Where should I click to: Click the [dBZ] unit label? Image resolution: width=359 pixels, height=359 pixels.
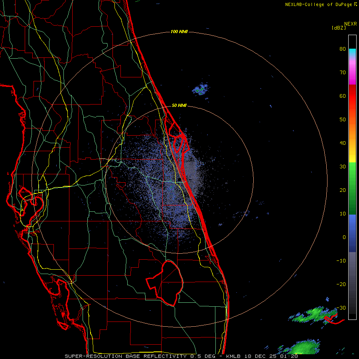339,28
